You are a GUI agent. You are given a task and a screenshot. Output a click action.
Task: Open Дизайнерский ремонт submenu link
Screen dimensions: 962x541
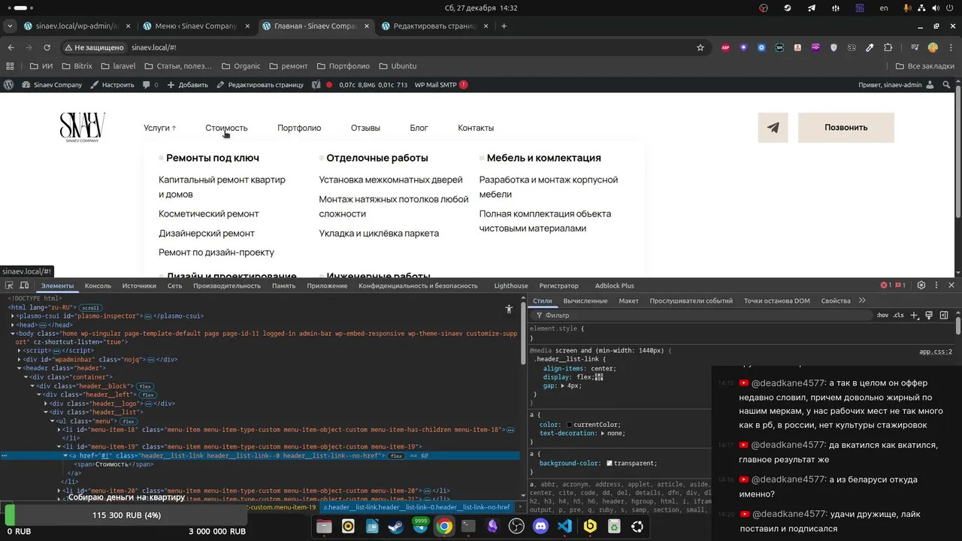click(207, 233)
